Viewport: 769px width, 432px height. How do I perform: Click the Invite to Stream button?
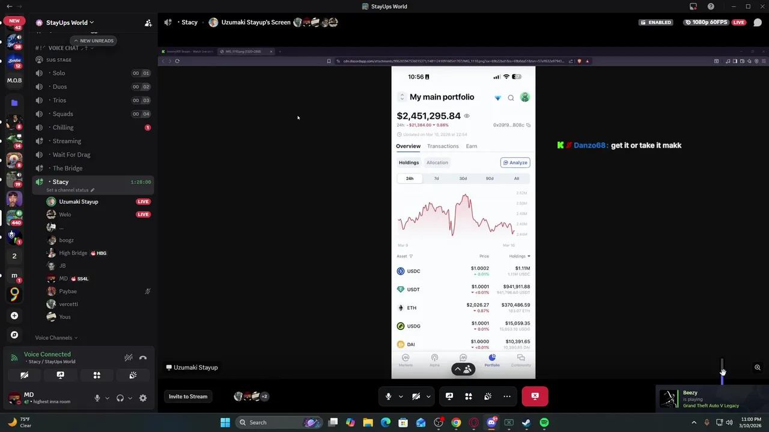188,396
